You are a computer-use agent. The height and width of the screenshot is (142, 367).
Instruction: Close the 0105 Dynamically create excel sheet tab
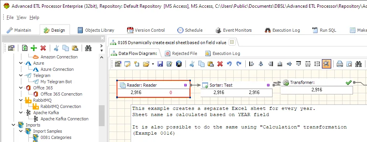[232, 42]
